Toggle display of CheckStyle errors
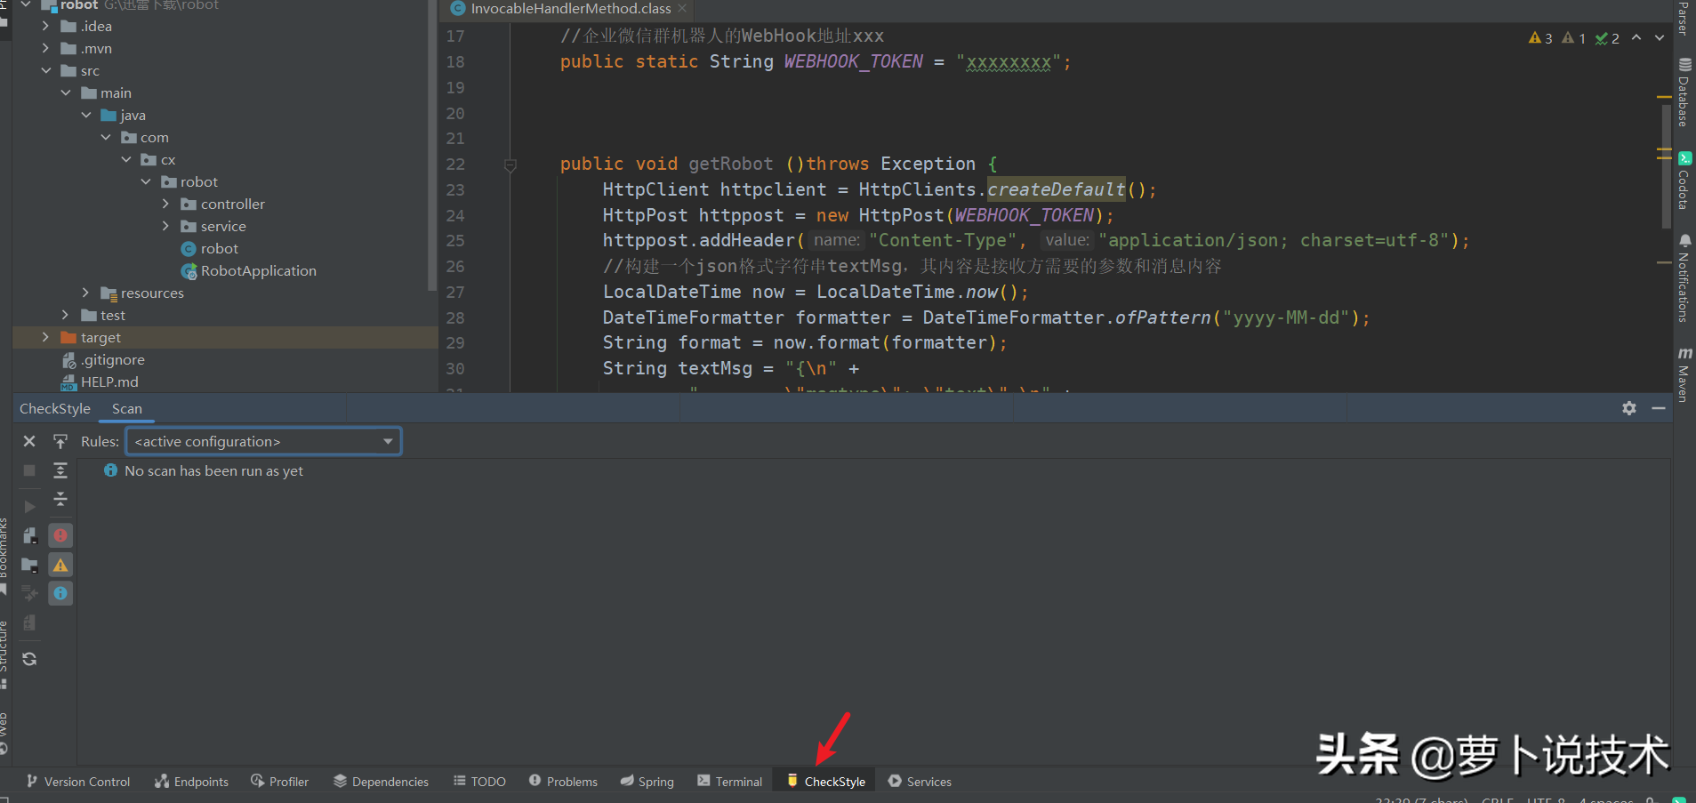This screenshot has width=1696, height=803. pyautogui.click(x=60, y=535)
